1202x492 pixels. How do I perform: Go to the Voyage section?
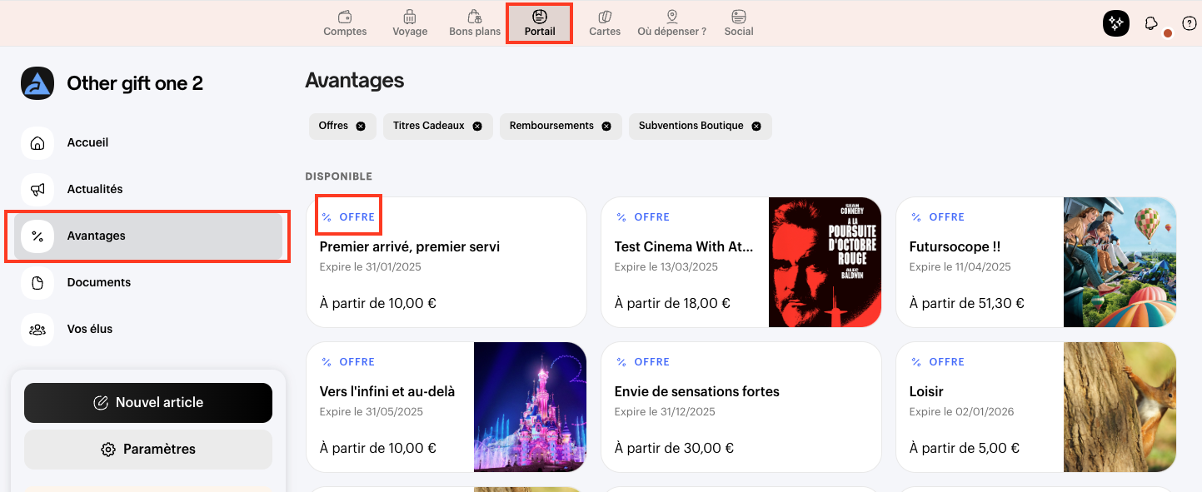410,23
